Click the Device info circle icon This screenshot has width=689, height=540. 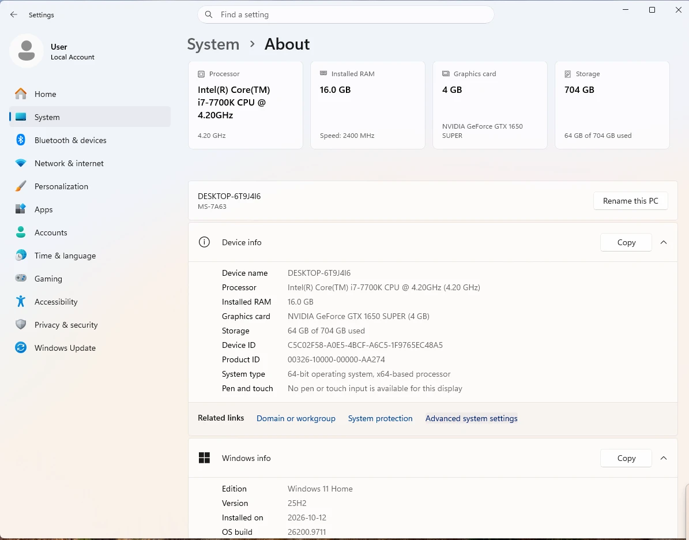(204, 242)
